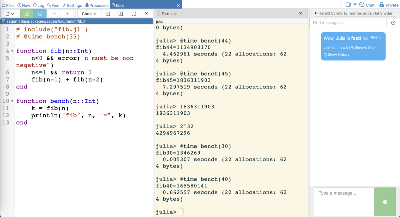Collapse the fib function at line 4
Image resolution: width=400 pixels, height=217 pixels.
click(12, 51)
